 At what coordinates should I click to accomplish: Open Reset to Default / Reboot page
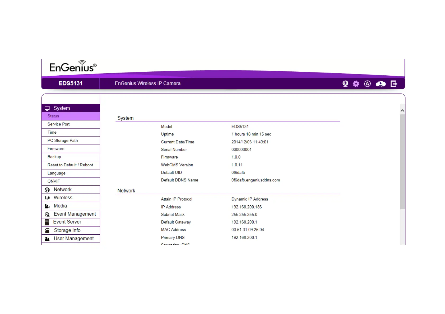click(x=71, y=165)
